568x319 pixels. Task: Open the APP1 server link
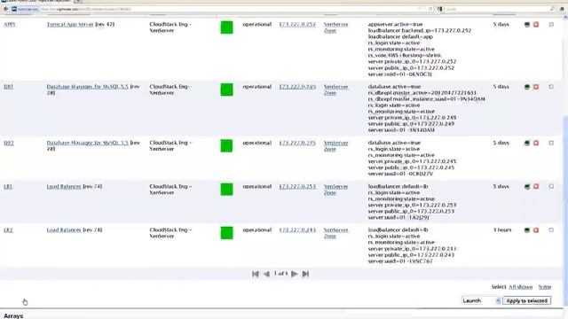10,24
